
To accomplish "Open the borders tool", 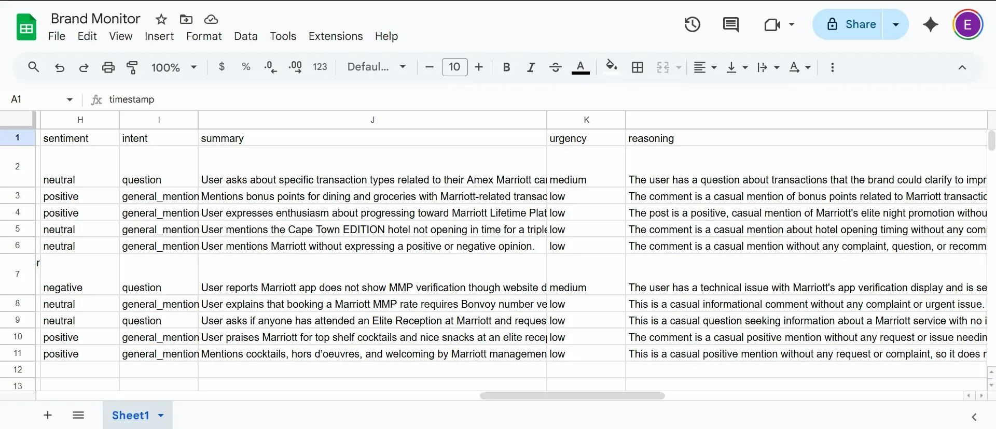I will (x=638, y=67).
